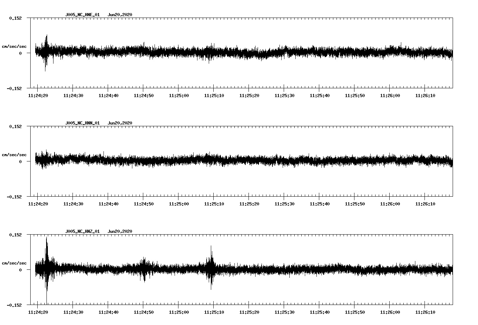
Task: Click the Jun20,2020 date on HNZ plot
Action: click(x=120, y=231)
